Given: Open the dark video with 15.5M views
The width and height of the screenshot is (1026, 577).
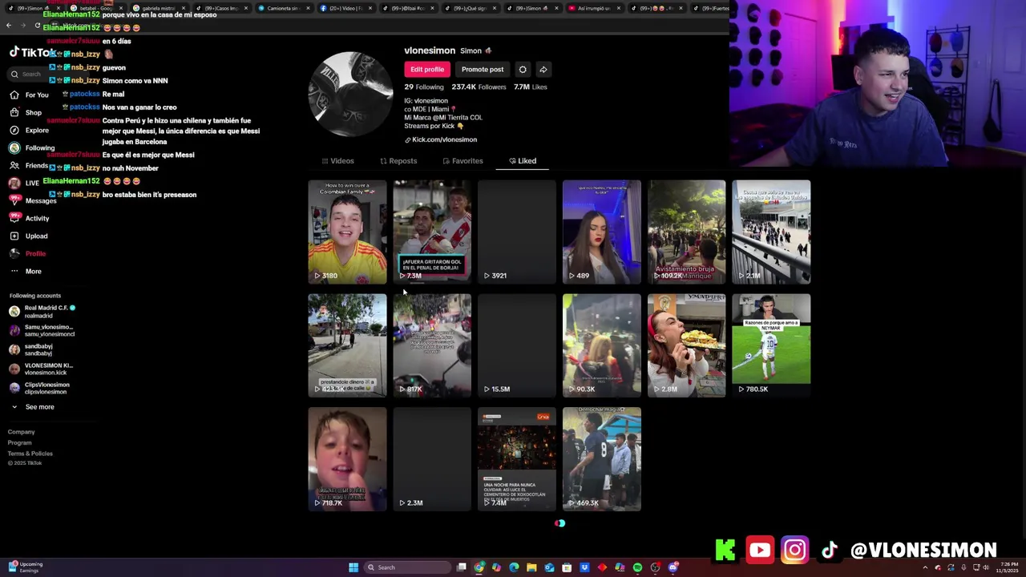Looking at the screenshot, I should (517, 345).
